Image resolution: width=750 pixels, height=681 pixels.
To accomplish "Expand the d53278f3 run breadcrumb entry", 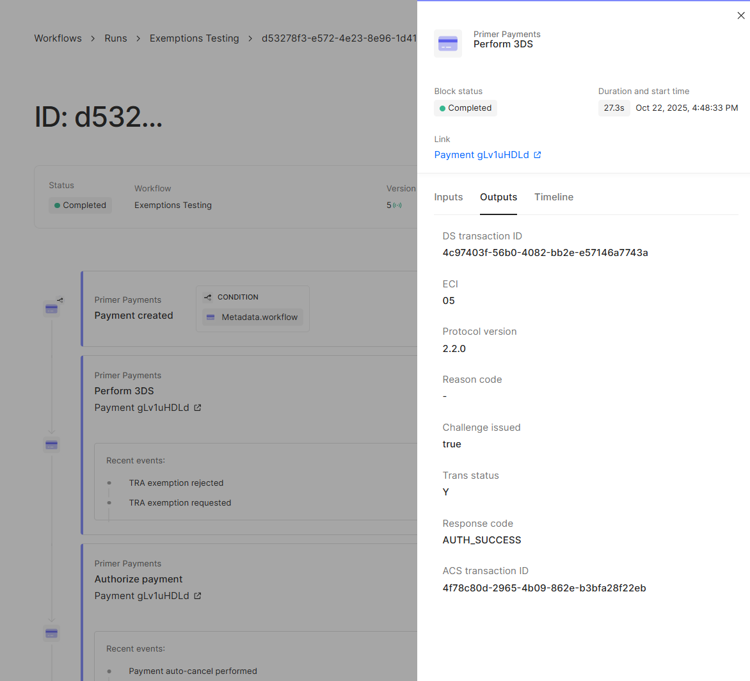I will 339,38.
